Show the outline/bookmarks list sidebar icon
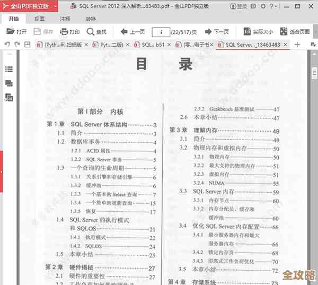The width and height of the screenshot is (318, 285). point(8,69)
